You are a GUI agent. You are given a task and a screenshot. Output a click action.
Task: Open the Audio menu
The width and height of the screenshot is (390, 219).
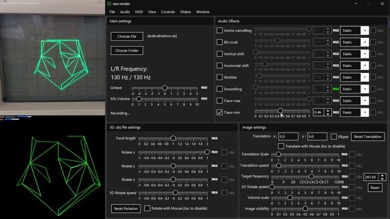pos(125,12)
